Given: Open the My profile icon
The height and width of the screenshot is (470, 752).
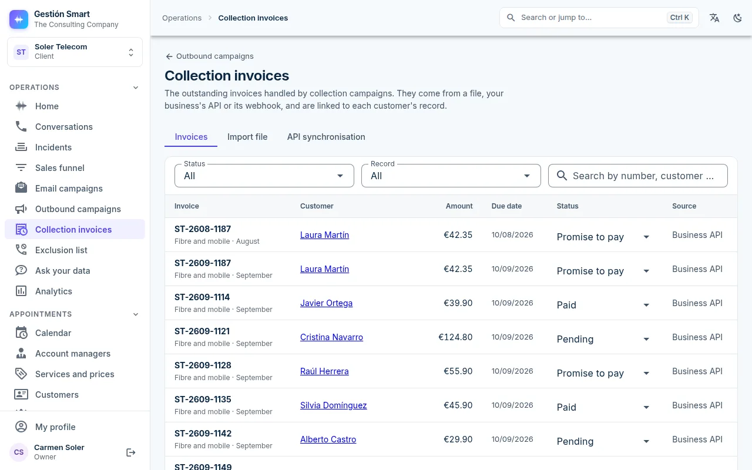Looking at the screenshot, I should pos(21,427).
